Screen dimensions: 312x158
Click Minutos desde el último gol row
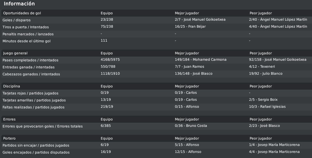pos(157,41)
